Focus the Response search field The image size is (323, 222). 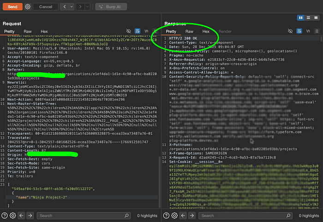(245, 216)
